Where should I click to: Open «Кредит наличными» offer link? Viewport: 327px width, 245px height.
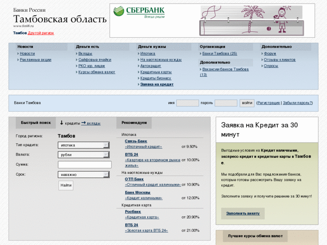[x=143, y=198]
